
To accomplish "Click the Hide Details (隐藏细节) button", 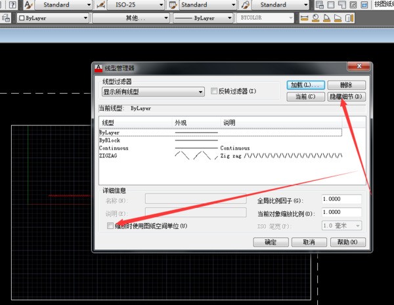I will 345,96.
